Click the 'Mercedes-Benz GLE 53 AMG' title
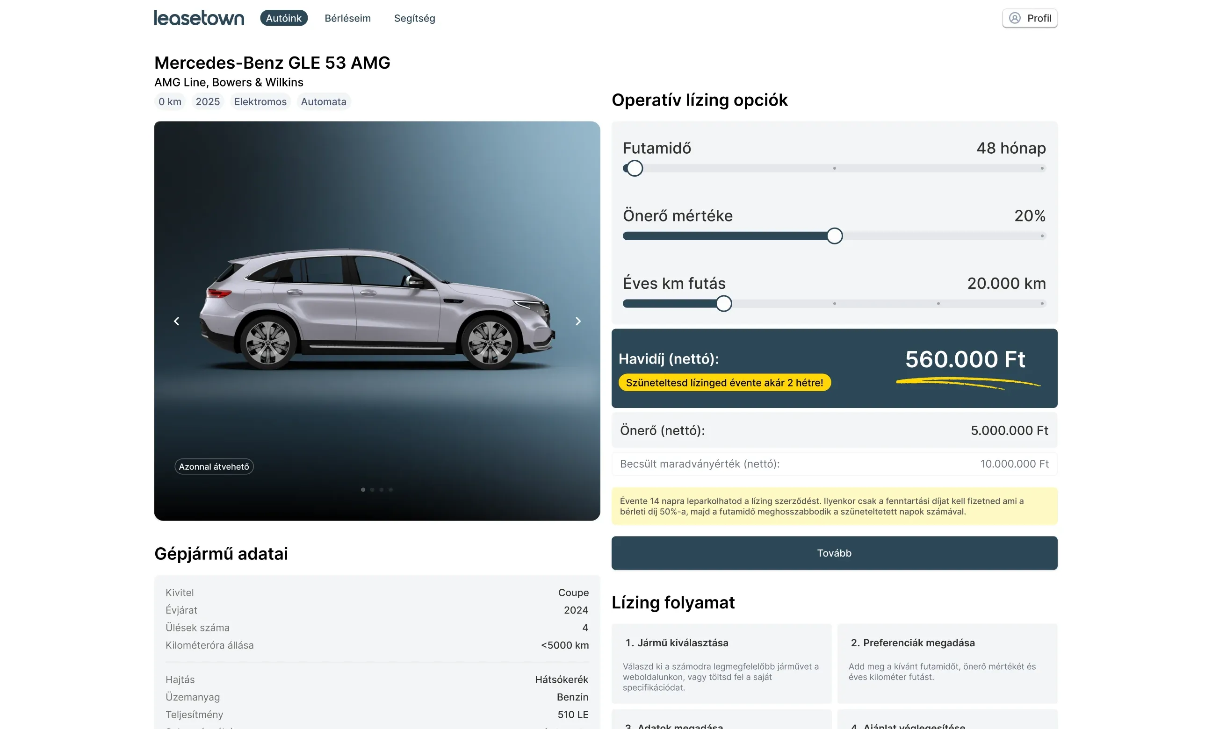The image size is (1212, 729). click(272, 63)
